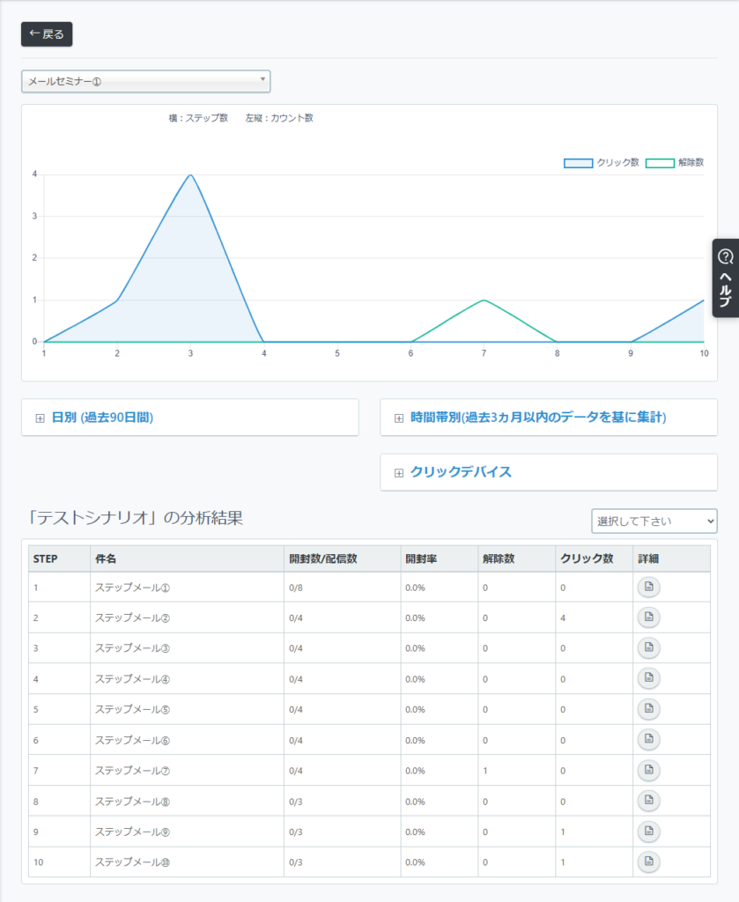Open the メールセミナー① scenario dropdown
Viewport: 739px width, 902px height.
pos(146,81)
